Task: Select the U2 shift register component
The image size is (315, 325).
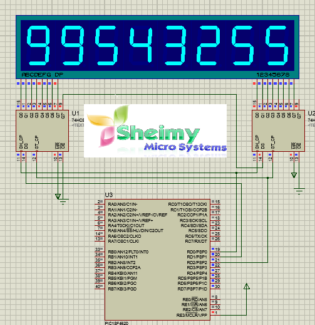Action: (x=278, y=131)
